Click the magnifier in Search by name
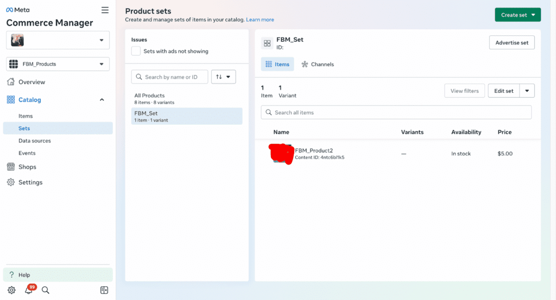The height and width of the screenshot is (300, 556). click(138, 77)
